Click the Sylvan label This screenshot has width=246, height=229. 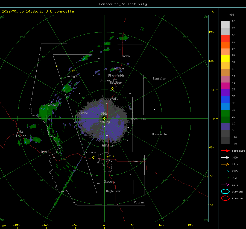click(105, 80)
